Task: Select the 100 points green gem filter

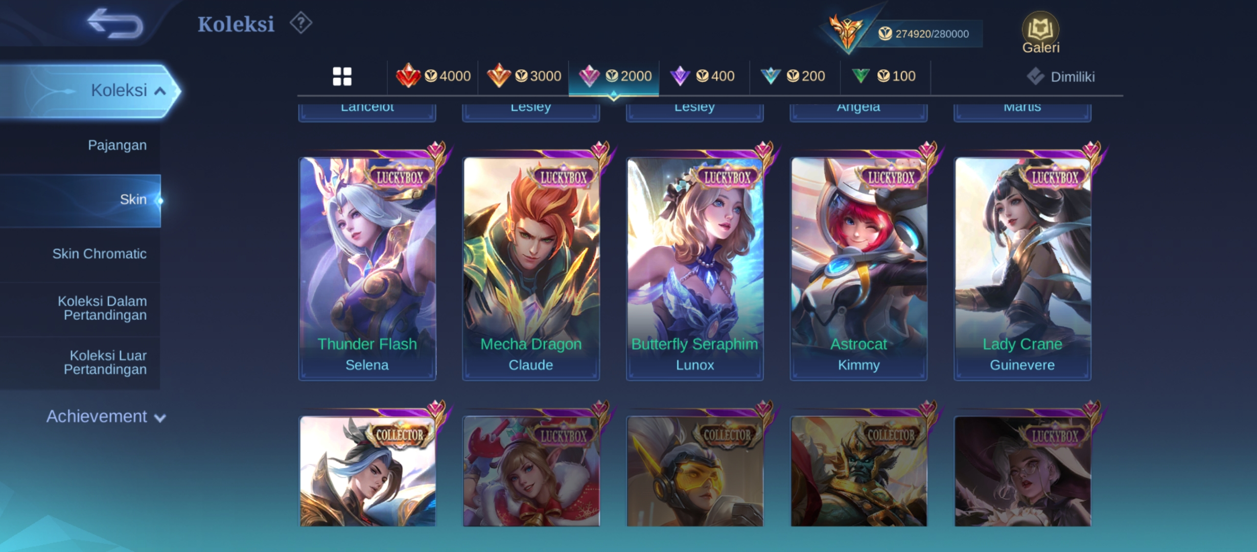Action: pos(885,76)
